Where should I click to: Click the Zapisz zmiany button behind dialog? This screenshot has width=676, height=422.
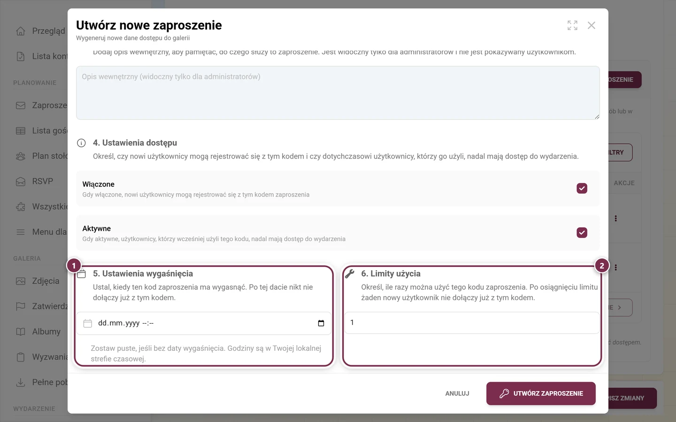click(x=632, y=398)
